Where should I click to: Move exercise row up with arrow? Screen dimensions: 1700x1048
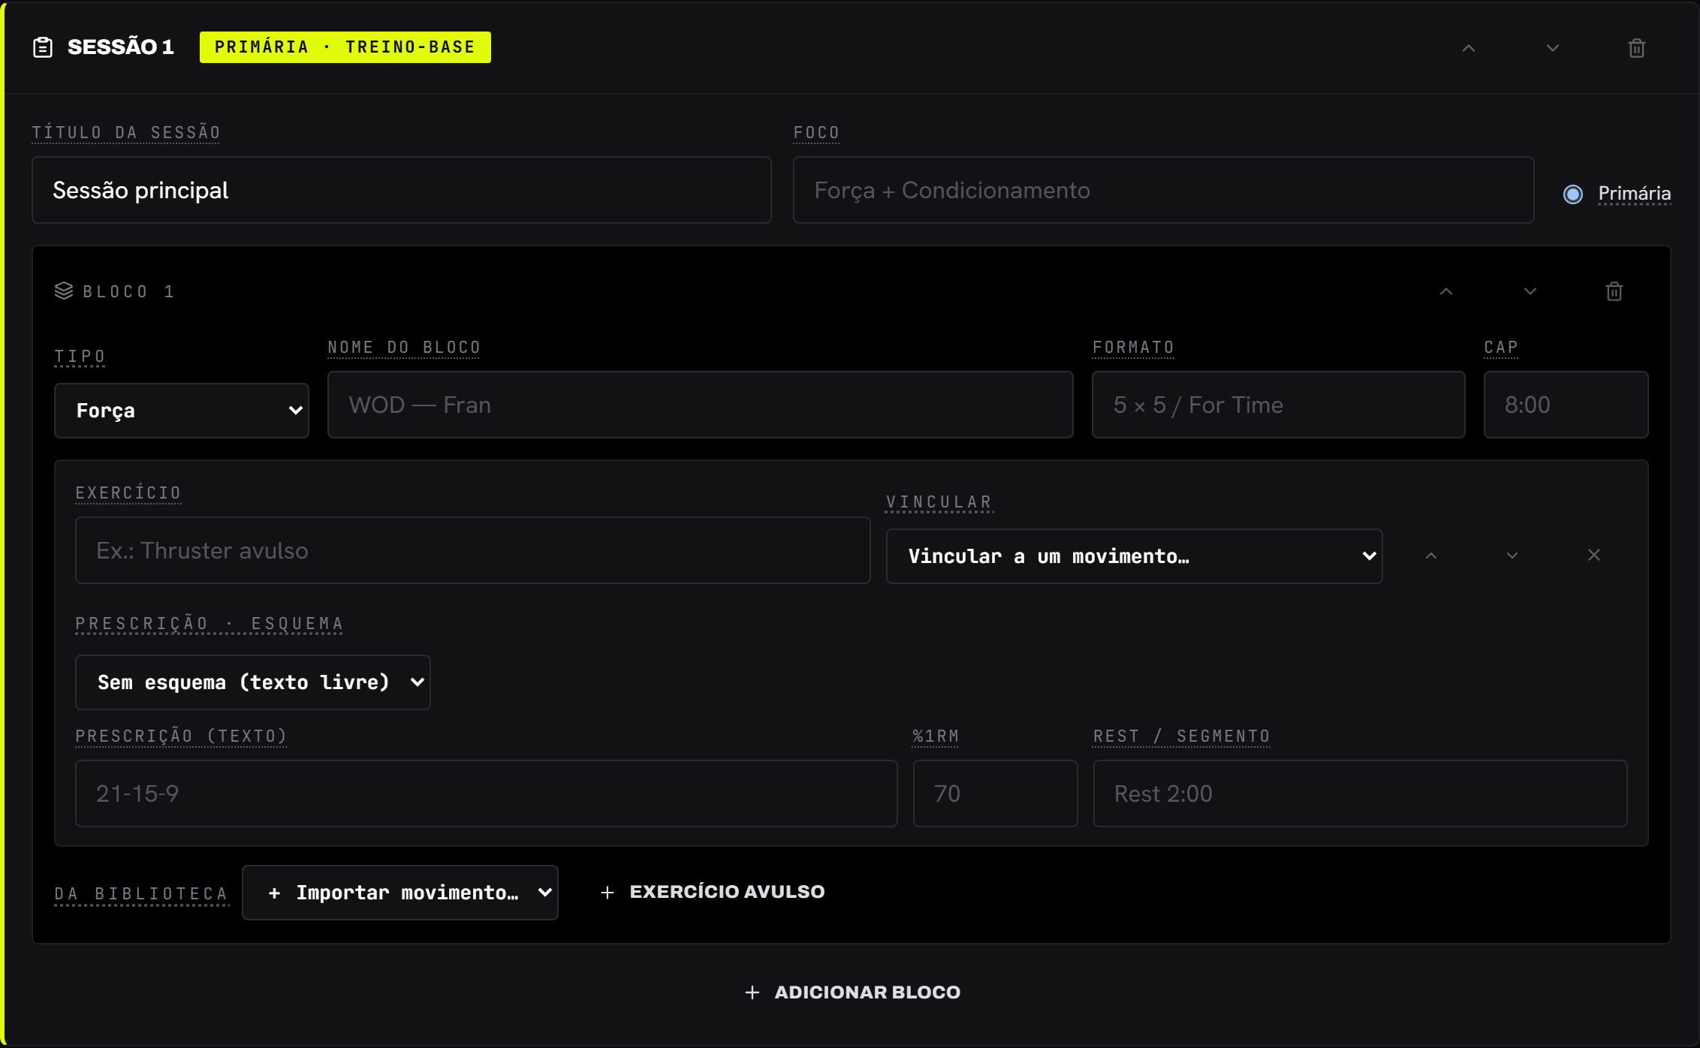(x=1431, y=556)
